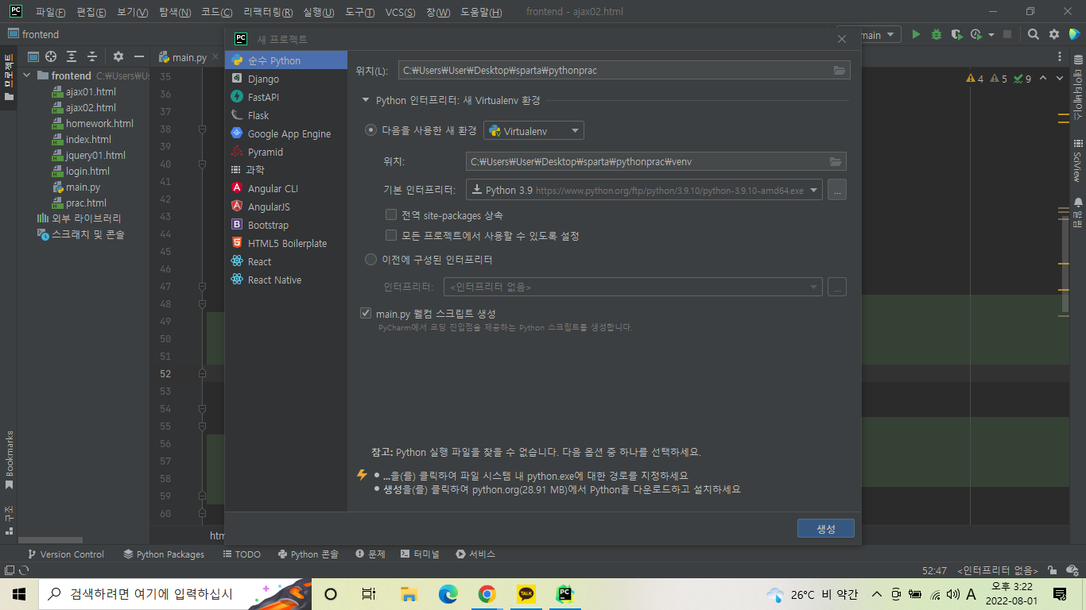Open KakaoTalk from the taskbar
This screenshot has height=610, width=1086.
pos(526,593)
